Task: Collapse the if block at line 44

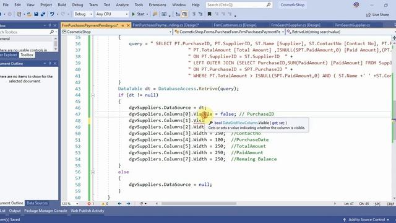Action: [93, 95]
